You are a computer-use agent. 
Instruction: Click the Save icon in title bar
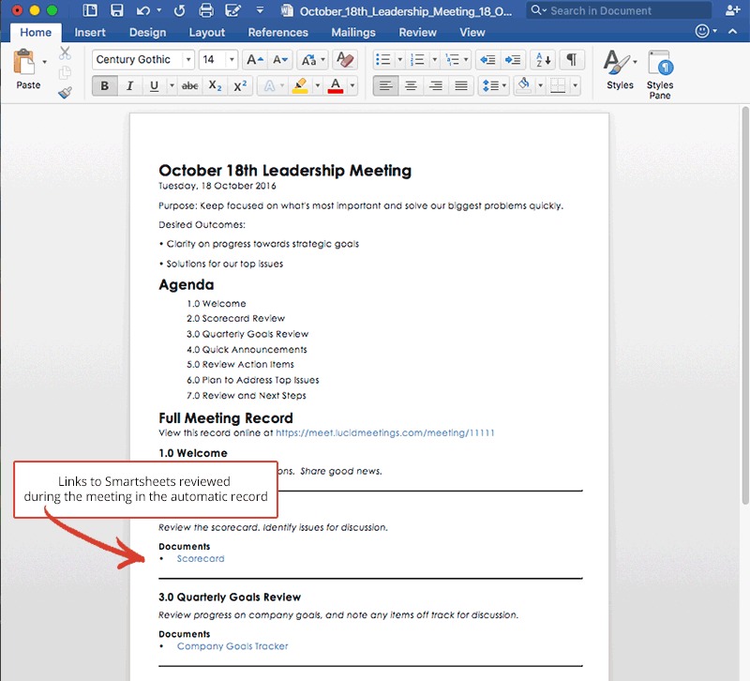click(117, 10)
